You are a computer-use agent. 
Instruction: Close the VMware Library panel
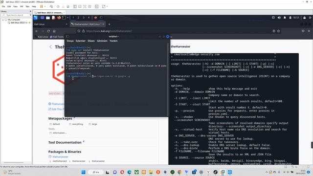pyautogui.click(x=30, y=11)
